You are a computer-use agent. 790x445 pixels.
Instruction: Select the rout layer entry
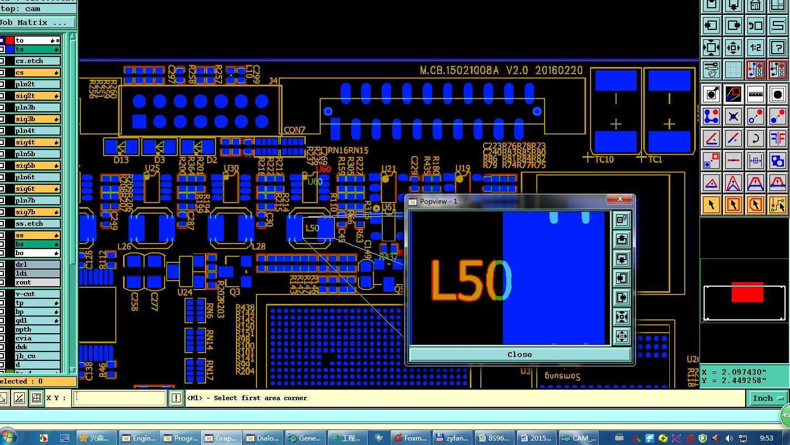point(37,282)
